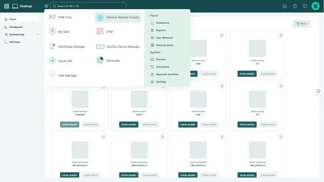Click the Filtrar button

pyautogui.click(x=301, y=24)
